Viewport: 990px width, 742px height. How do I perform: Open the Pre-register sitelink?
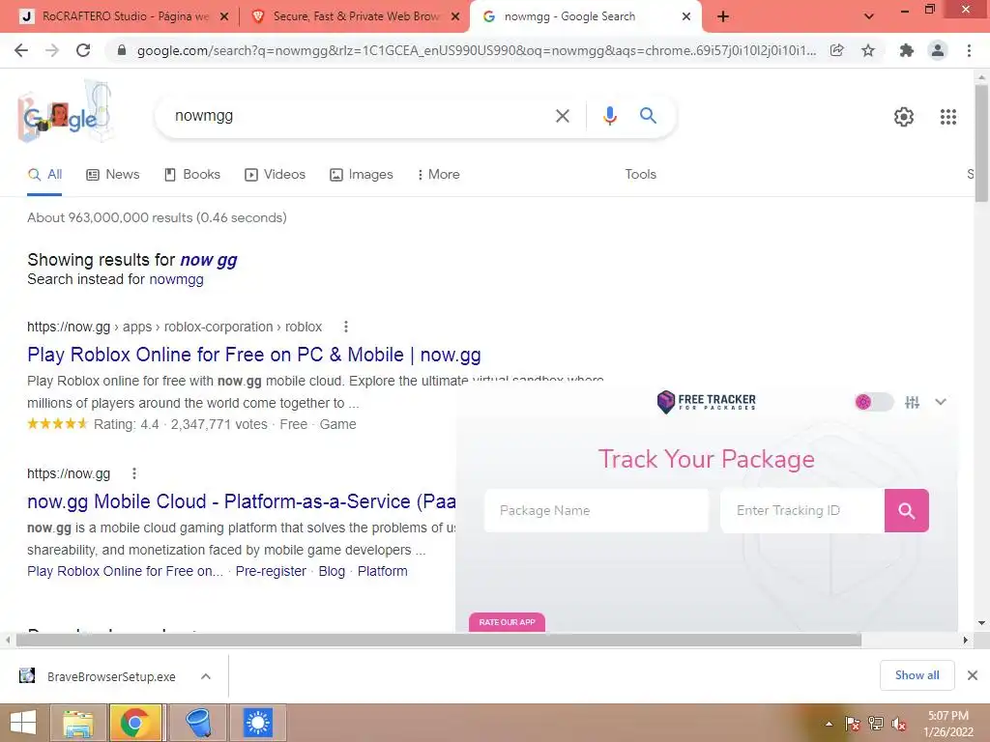coord(271,571)
